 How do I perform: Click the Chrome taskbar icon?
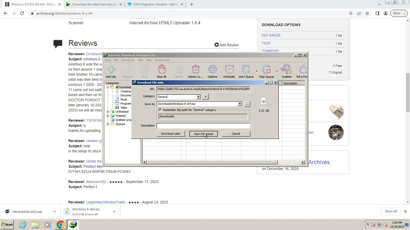[60, 225]
